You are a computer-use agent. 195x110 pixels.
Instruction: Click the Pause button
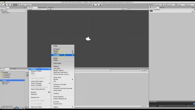point(97,5)
